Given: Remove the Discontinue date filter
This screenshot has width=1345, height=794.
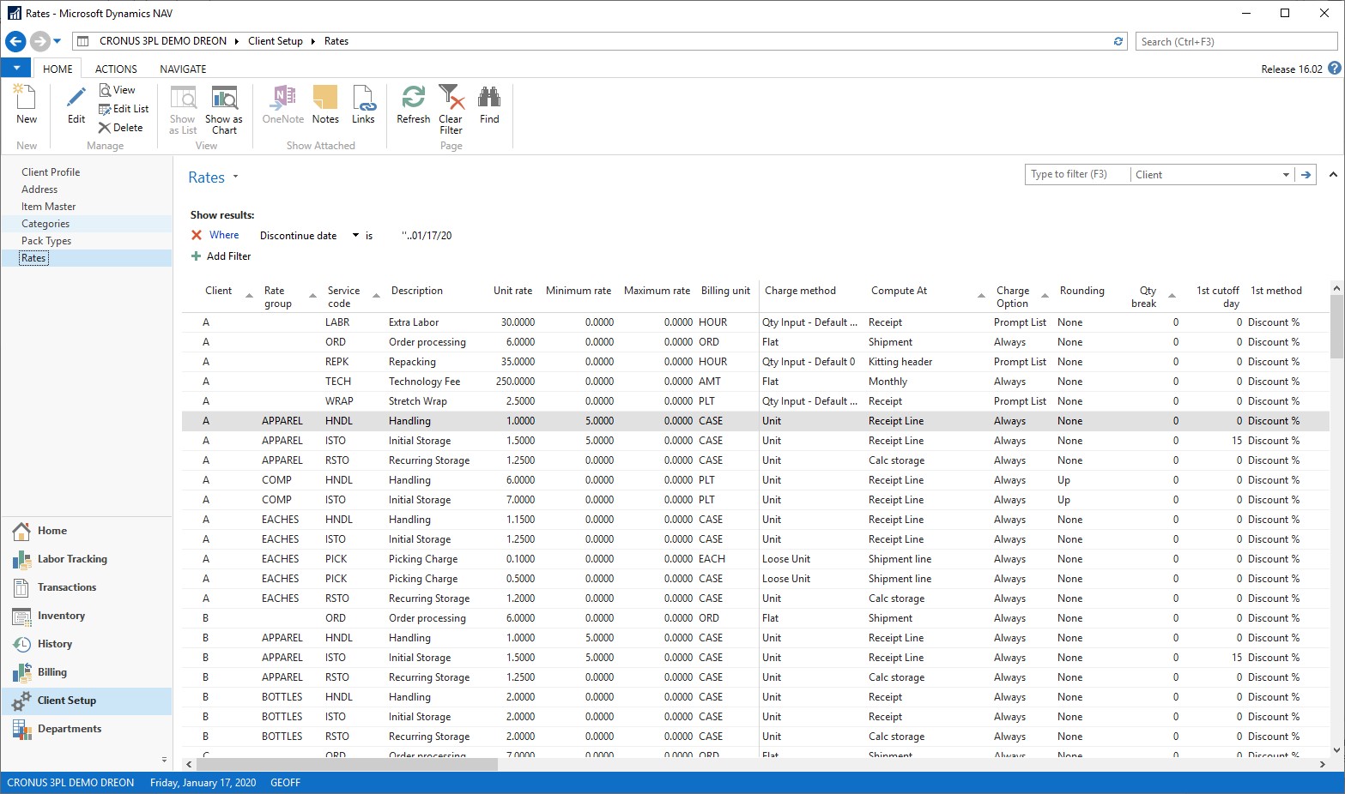Looking at the screenshot, I should [x=197, y=235].
